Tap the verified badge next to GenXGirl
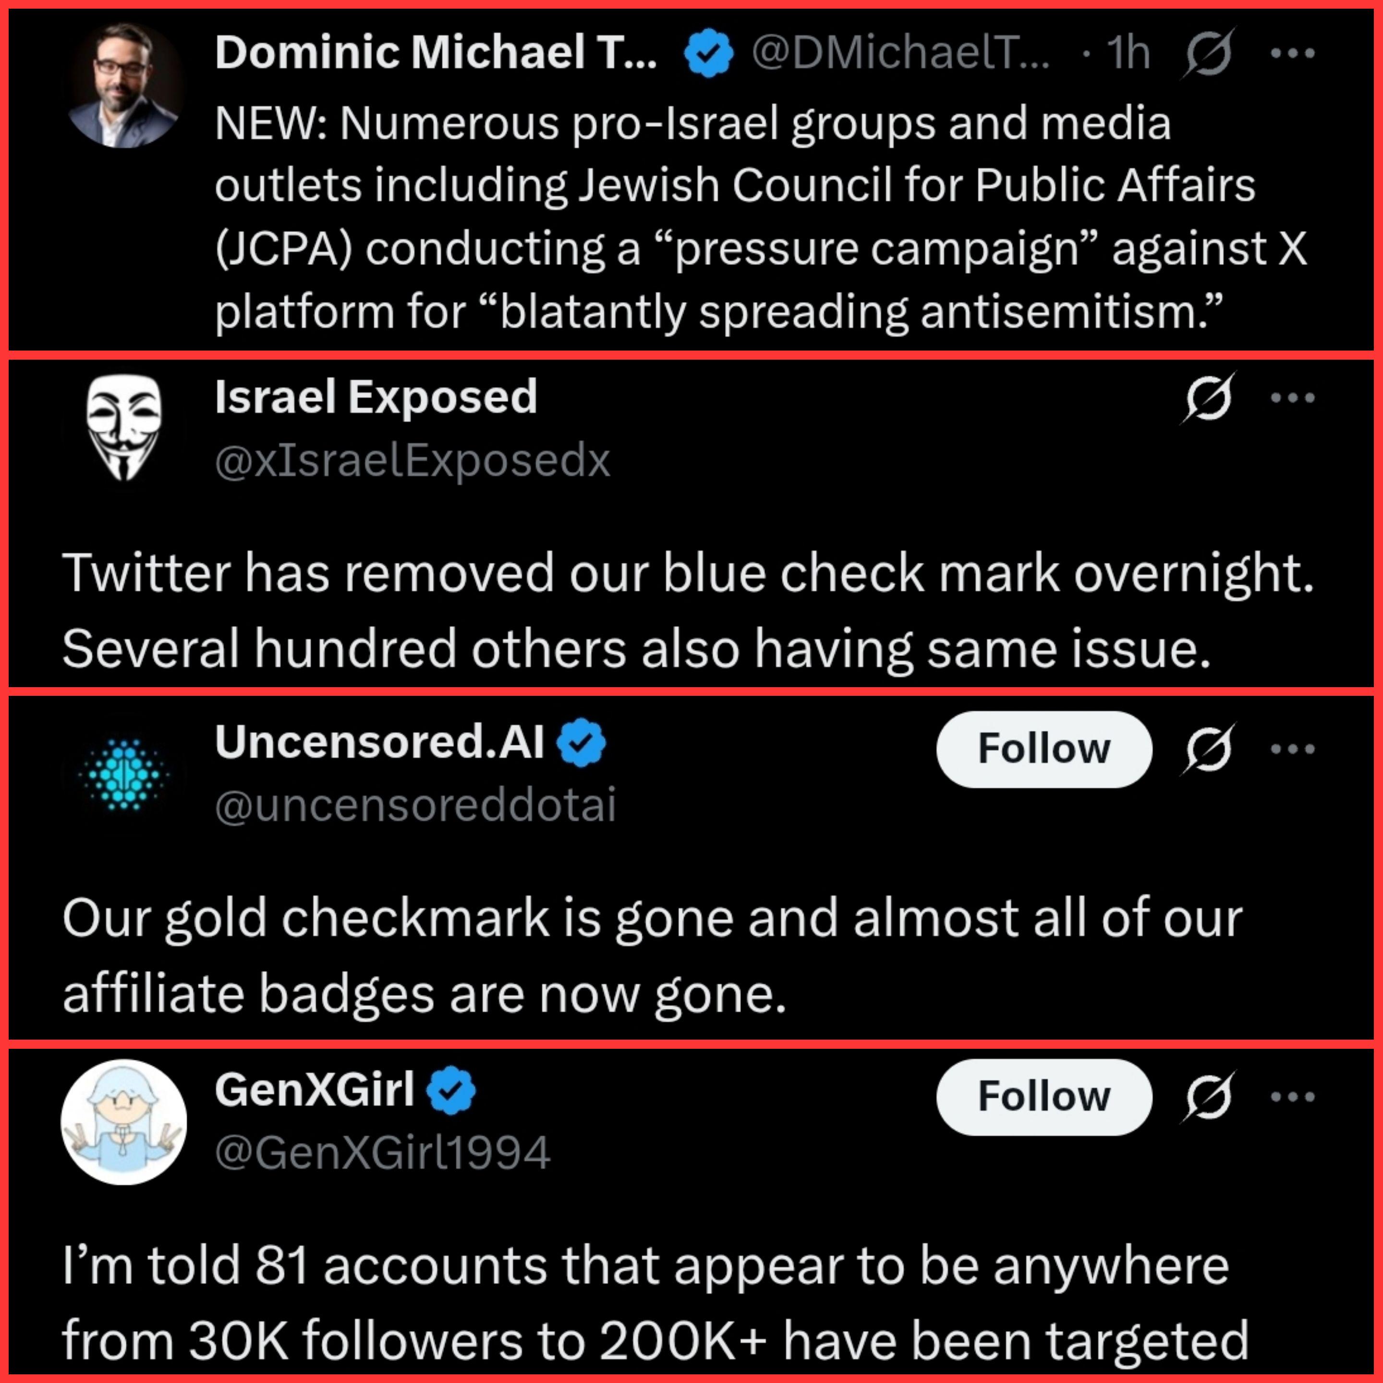Screen dimensions: 1383x1383 (x=451, y=1090)
